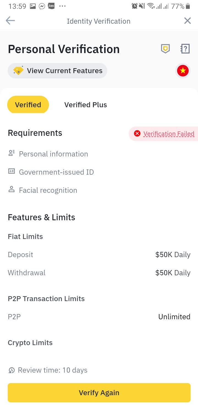Tap the Vietnam flag country icon

tap(183, 71)
